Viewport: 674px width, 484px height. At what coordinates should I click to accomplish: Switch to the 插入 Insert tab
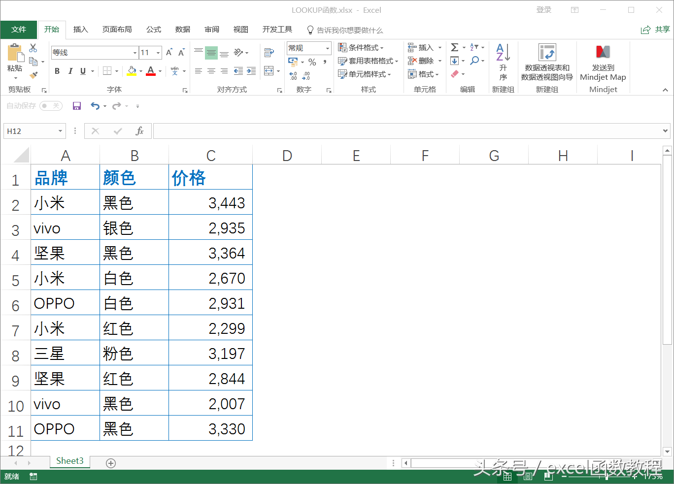click(x=80, y=30)
